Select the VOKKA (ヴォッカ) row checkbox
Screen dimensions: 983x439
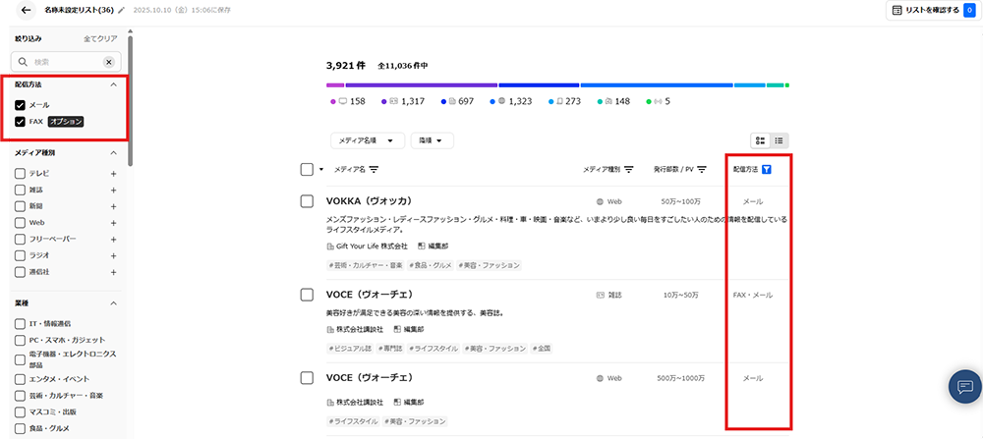point(307,201)
